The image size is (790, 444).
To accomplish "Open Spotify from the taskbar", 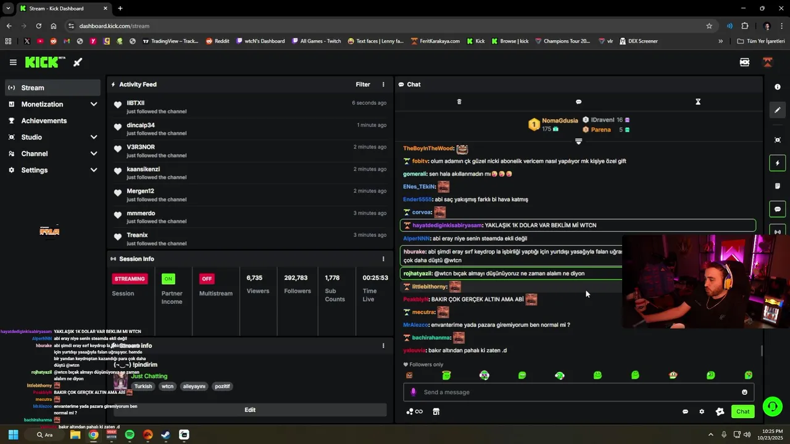I will coord(130,435).
